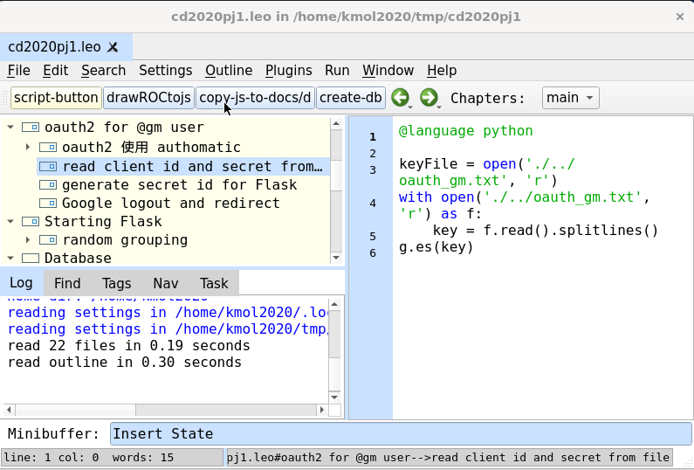Click the node icon beside 'Database'
The image size is (694, 470).
(31, 259)
